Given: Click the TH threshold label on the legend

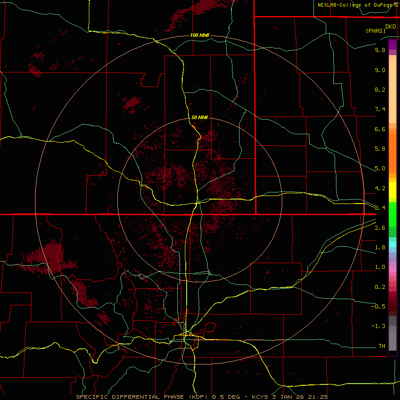Looking at the screenshot, I should coord(382,346).
